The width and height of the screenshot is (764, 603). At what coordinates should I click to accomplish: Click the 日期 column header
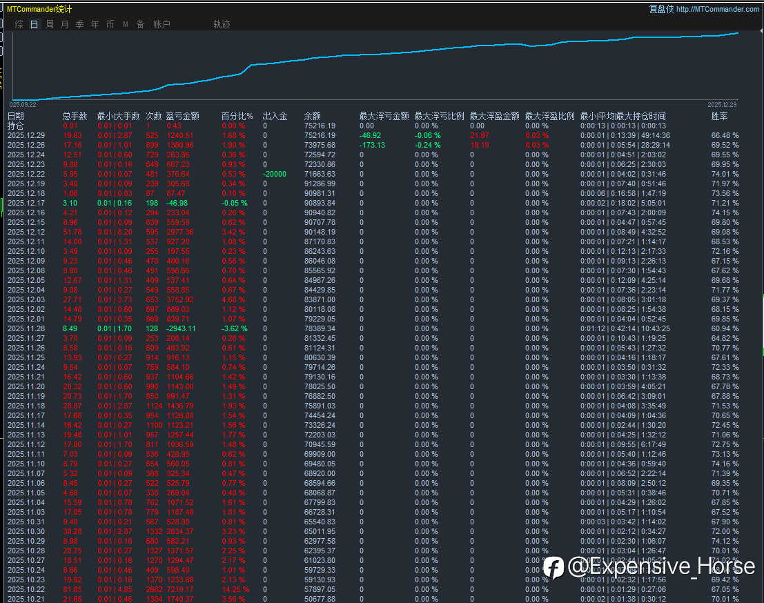pyautogui.click(x=16, y=116)
